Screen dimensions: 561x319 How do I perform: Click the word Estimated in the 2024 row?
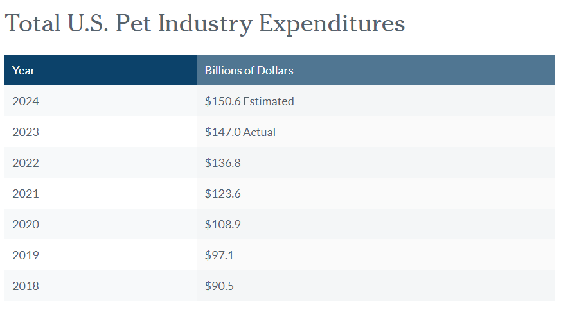pyautogui.click(x=268, y=101)
